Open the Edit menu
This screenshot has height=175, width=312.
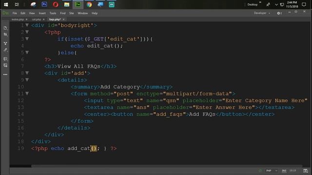tap(23, 13)
